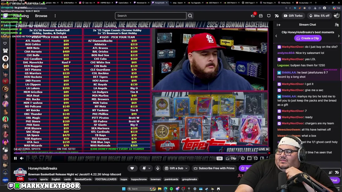Image resolution: width=342 pixels, height=192 pixels.
Task: Open the chat community users list
Action: pyautogui.click(x=337, y=25)
